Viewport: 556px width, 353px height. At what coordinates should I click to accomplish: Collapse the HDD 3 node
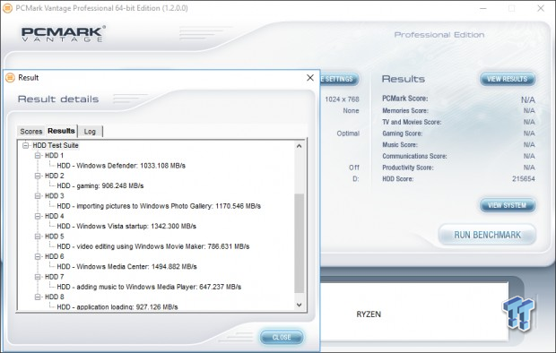pyautogui.click(x=38, y=196)
